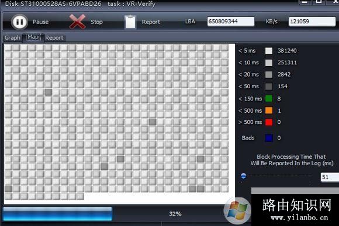Click the Pause round icon
339x226 pixels.
pyautogui.click(x=19, y=22)
